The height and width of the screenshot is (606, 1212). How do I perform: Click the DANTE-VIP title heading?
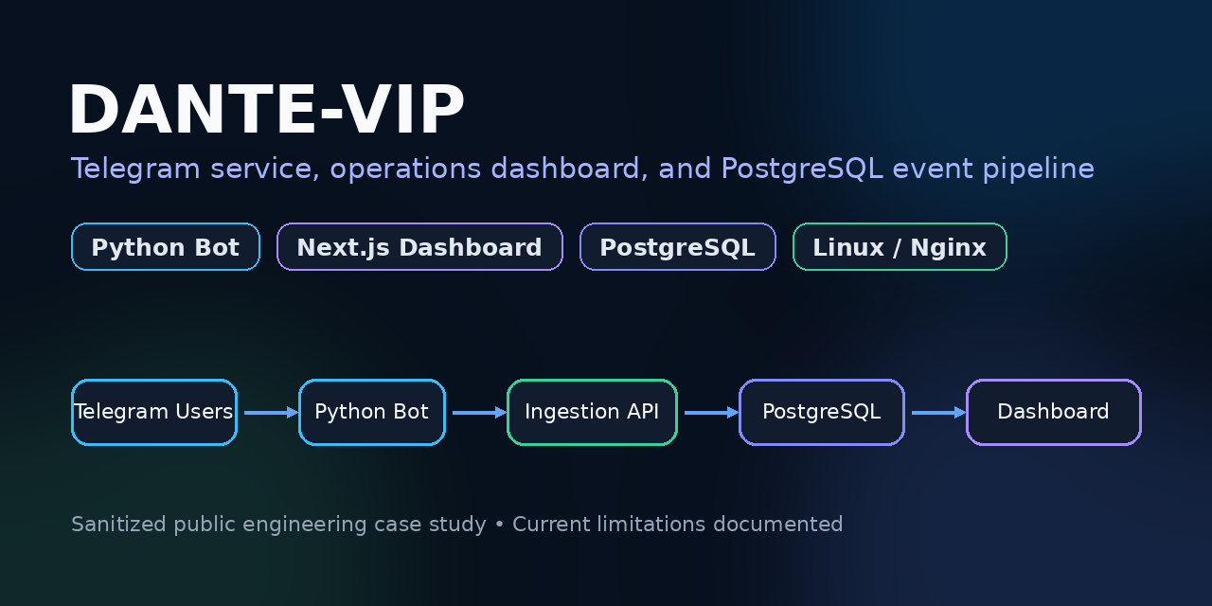pos(267,111)
